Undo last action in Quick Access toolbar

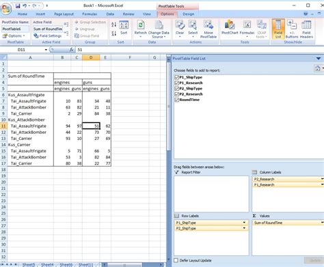click(25, 5)
